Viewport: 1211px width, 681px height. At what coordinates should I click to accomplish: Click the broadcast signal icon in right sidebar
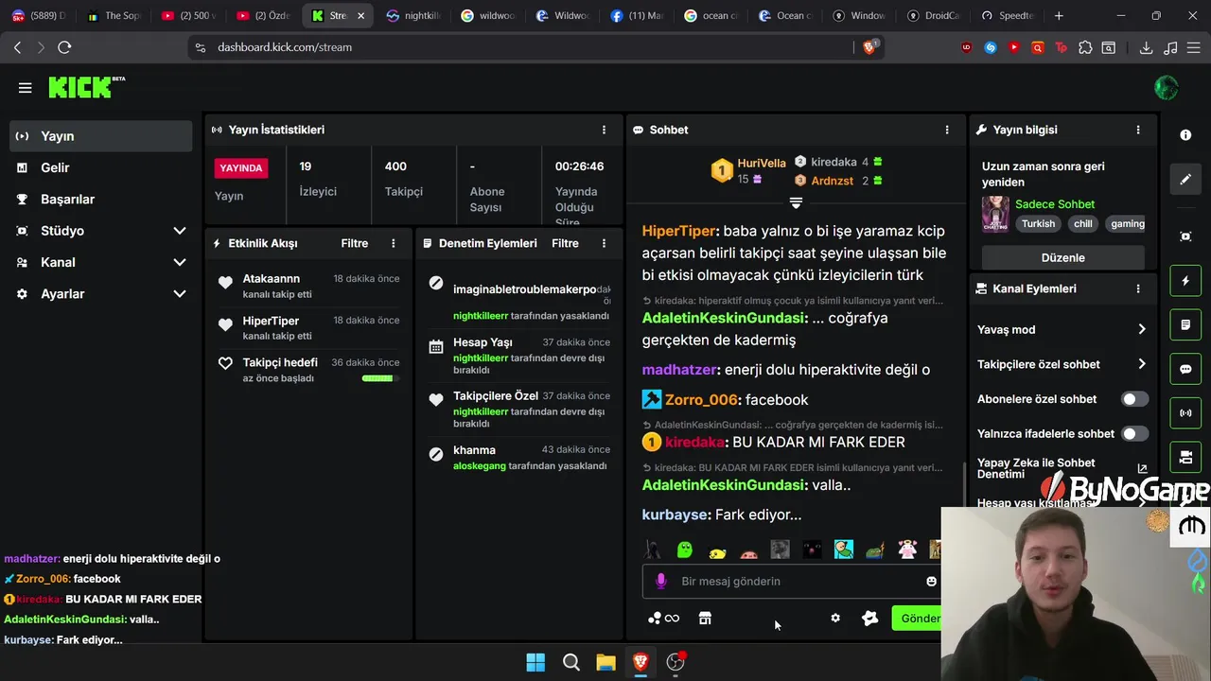(x=1185, y=413)
